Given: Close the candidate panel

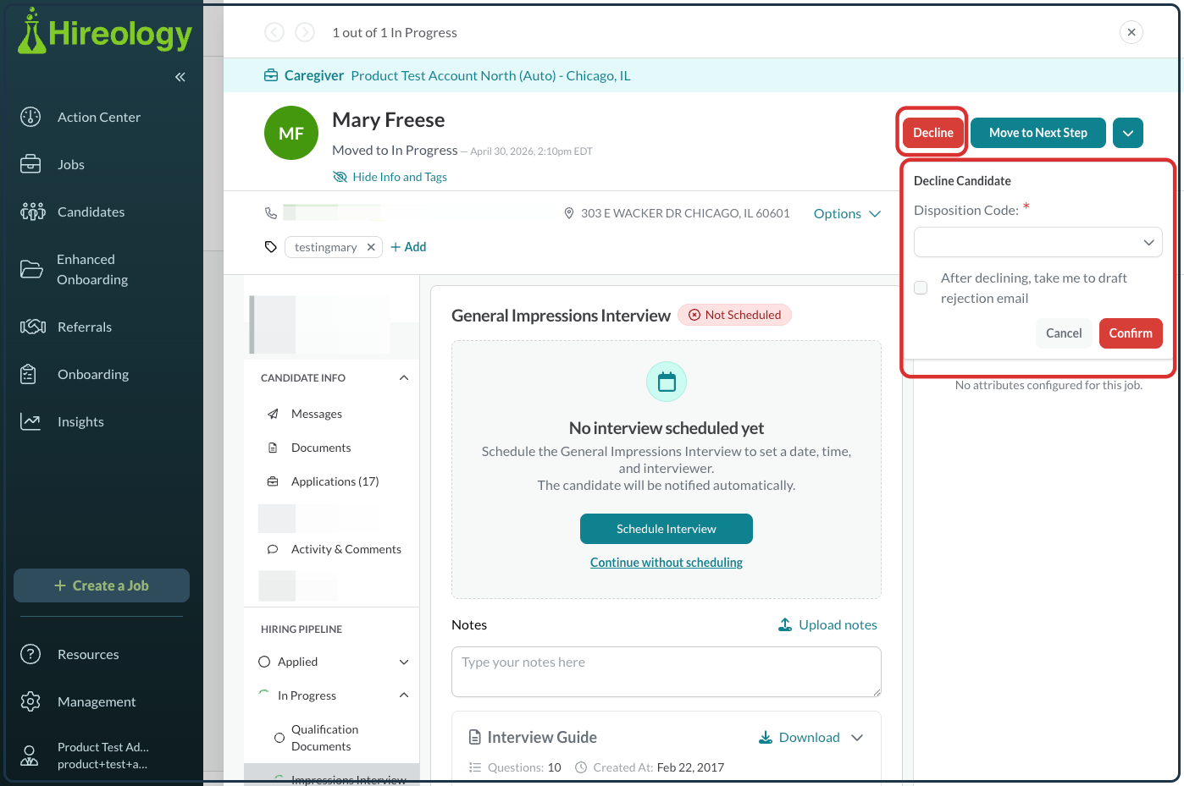Looking at the screenshot, I should tap(1131, 32).
